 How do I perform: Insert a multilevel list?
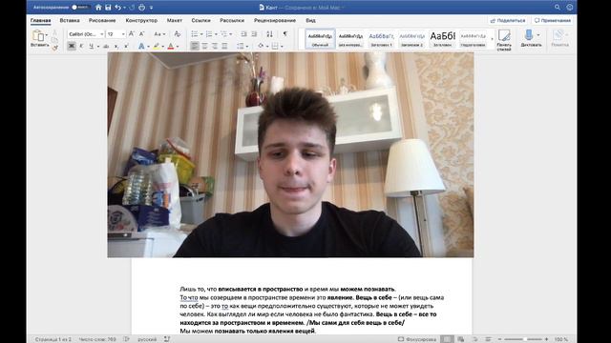click(223, 34)
